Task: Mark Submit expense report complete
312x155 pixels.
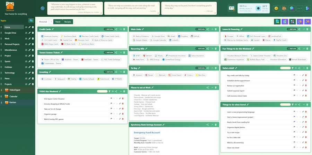Action: pos(225,91)
